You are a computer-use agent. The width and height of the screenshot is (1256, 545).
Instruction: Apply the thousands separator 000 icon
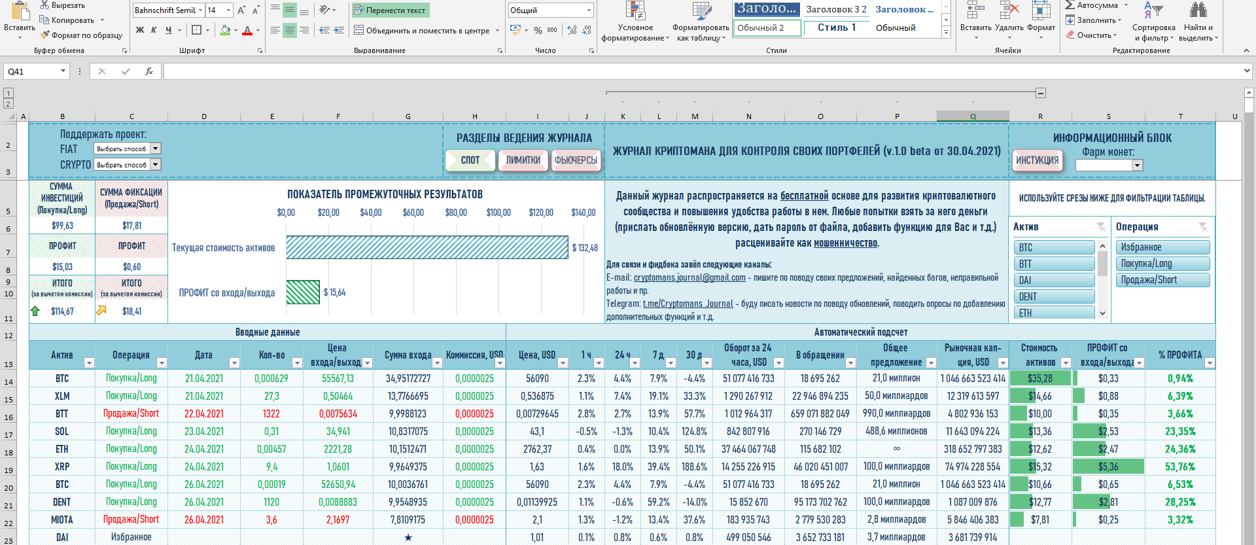(x=553, y=30)
